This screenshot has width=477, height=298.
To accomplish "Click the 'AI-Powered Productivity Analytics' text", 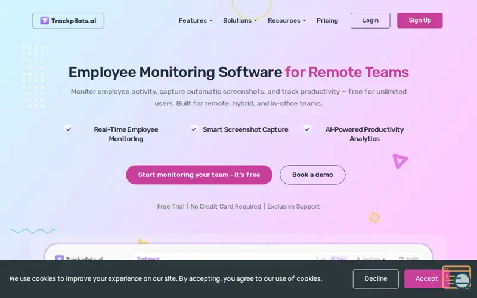I will coord(364,134).
